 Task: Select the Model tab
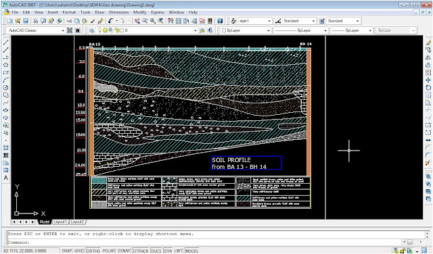(x=44, y=222)
